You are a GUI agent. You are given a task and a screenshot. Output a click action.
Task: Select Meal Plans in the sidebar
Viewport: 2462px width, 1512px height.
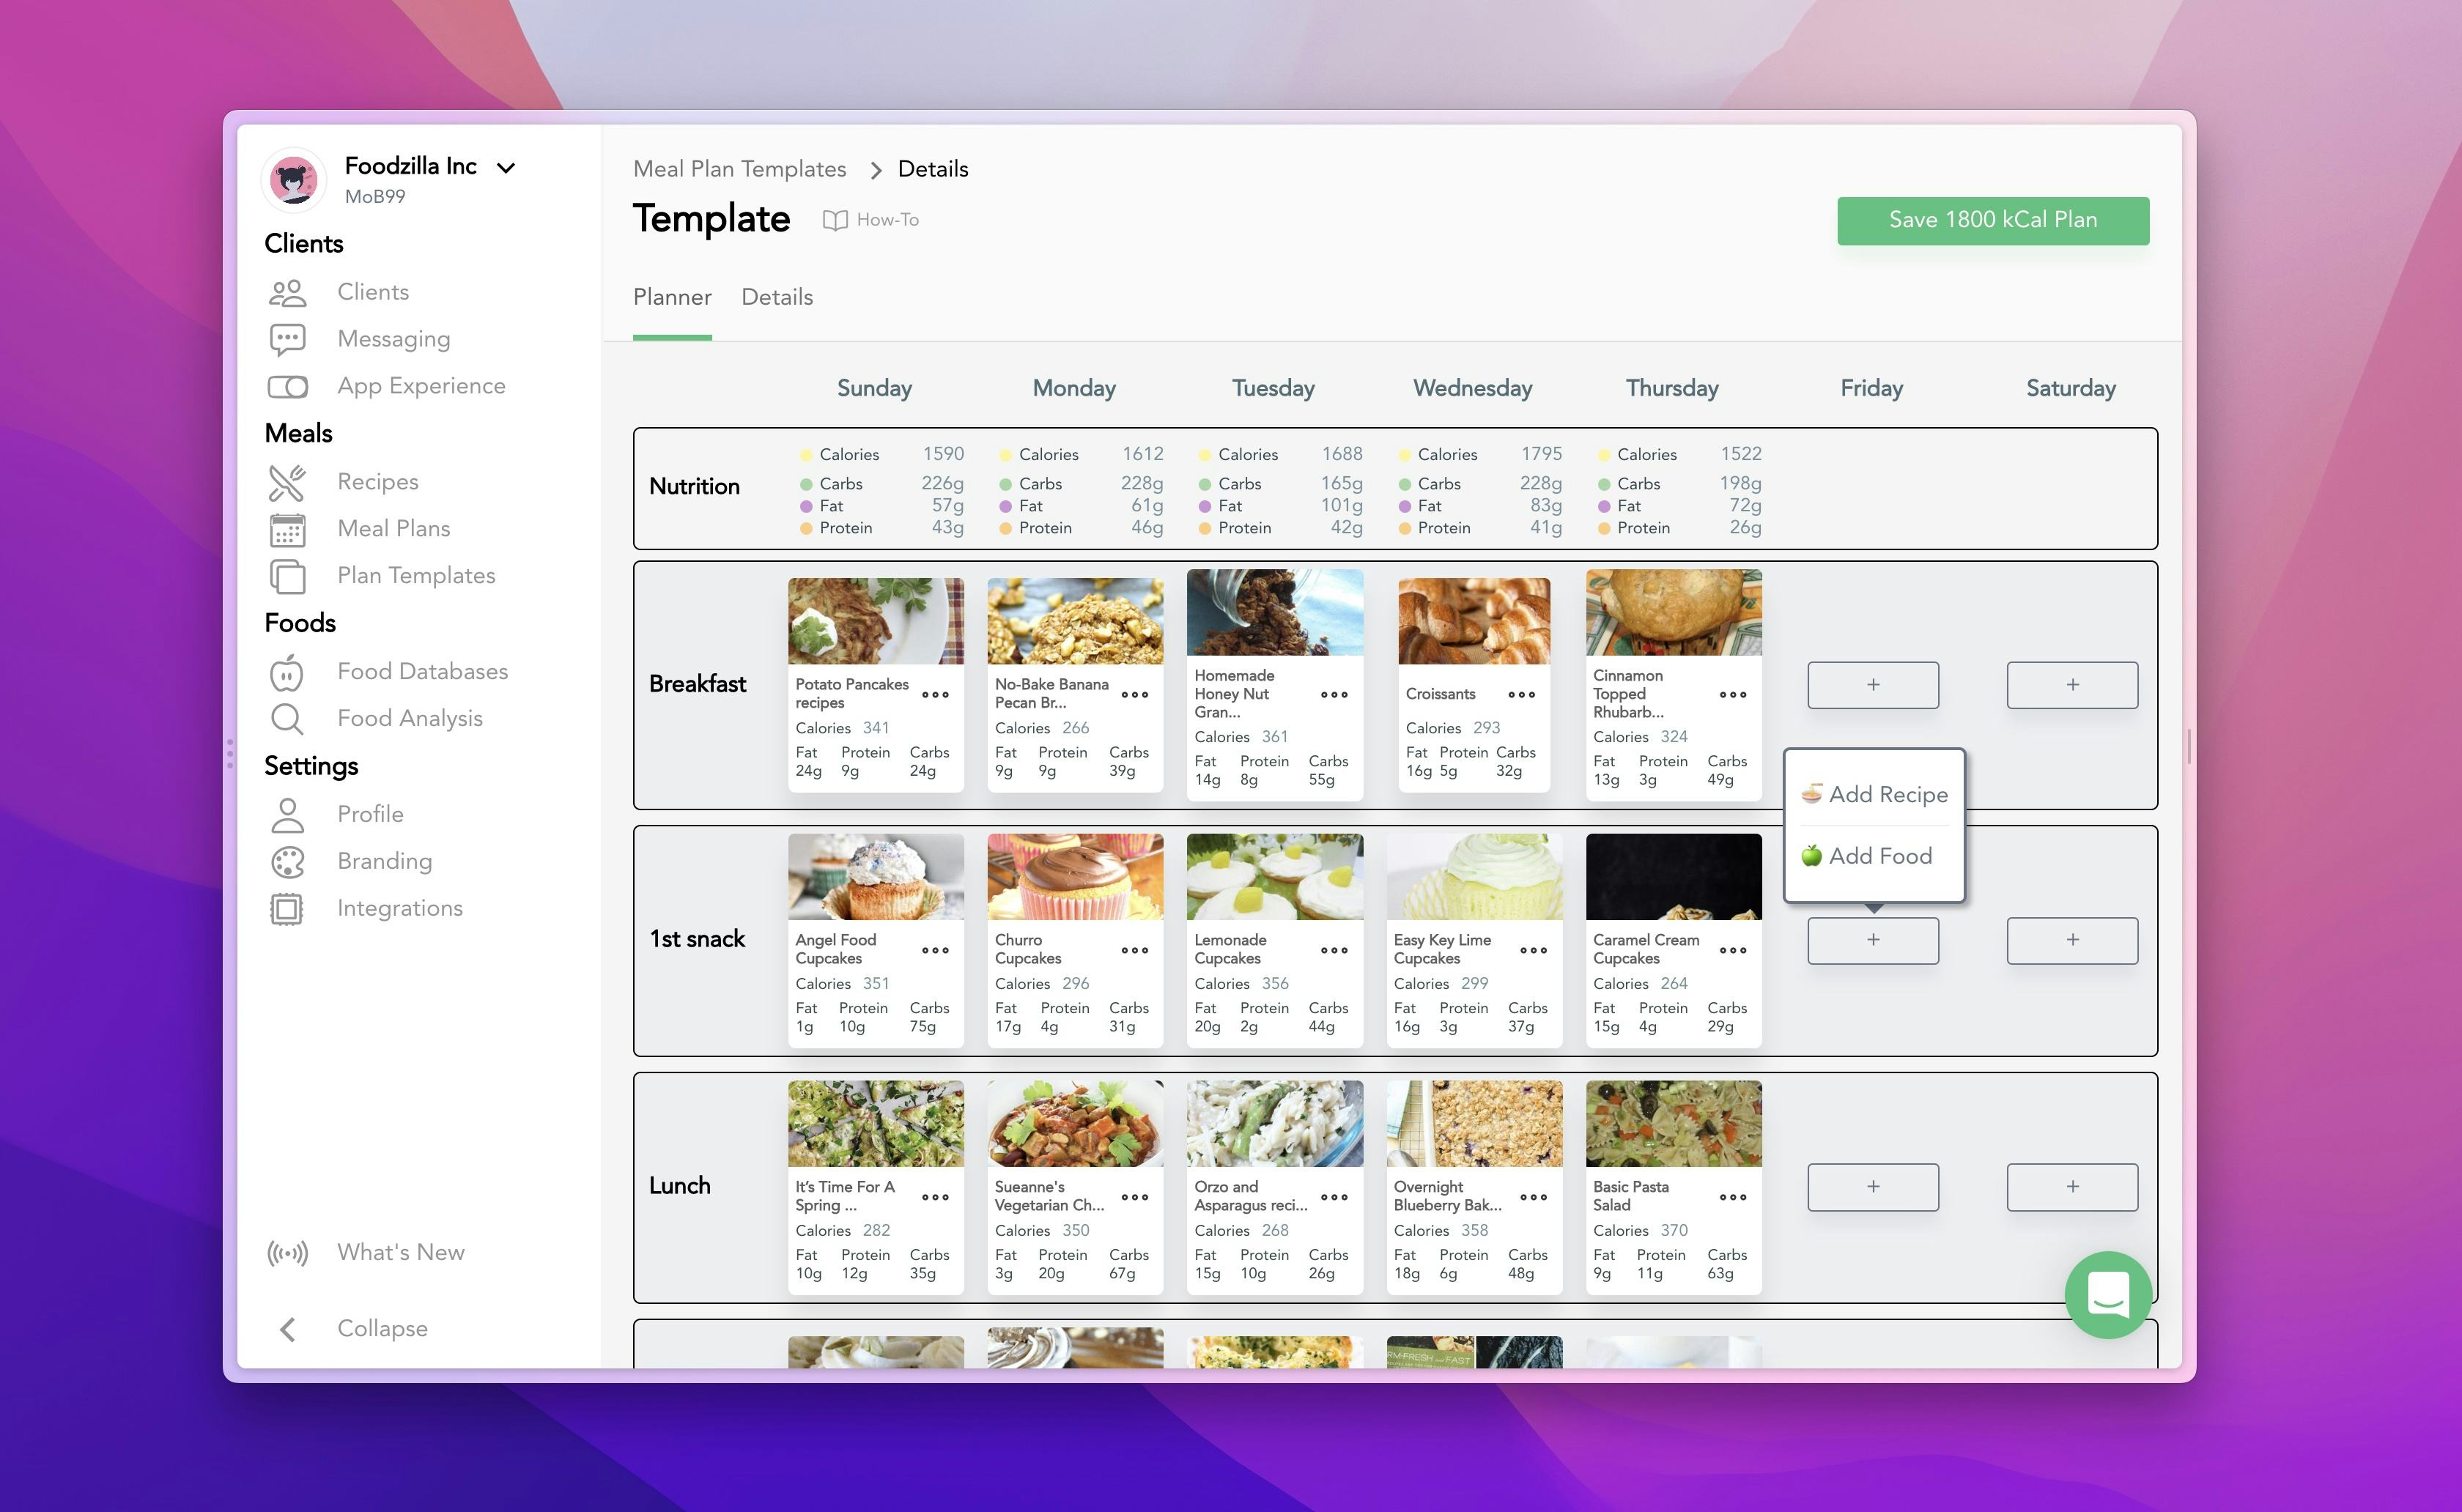click(x=393, y=528)
